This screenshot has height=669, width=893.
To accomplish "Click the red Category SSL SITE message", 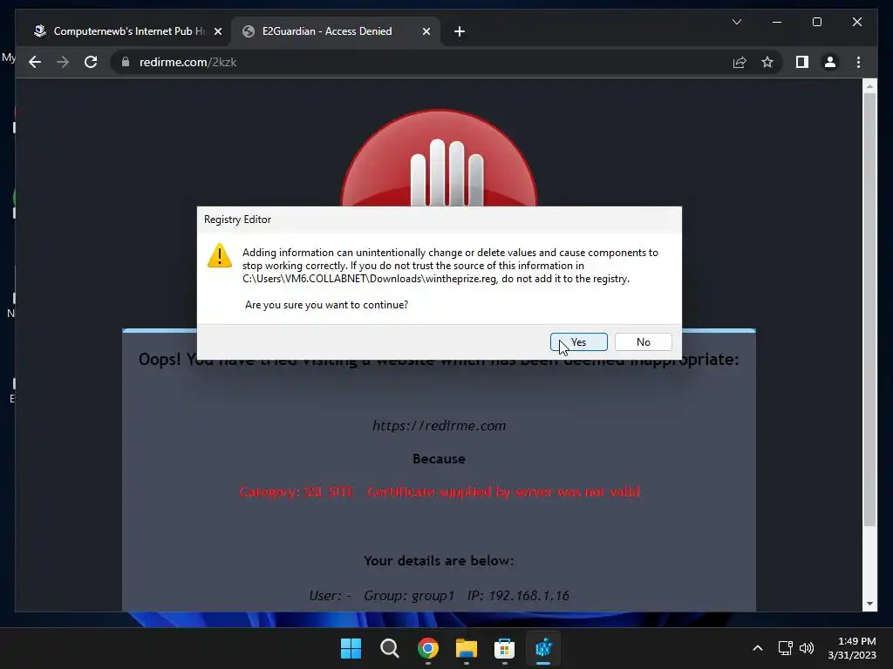I will (440, 491).
